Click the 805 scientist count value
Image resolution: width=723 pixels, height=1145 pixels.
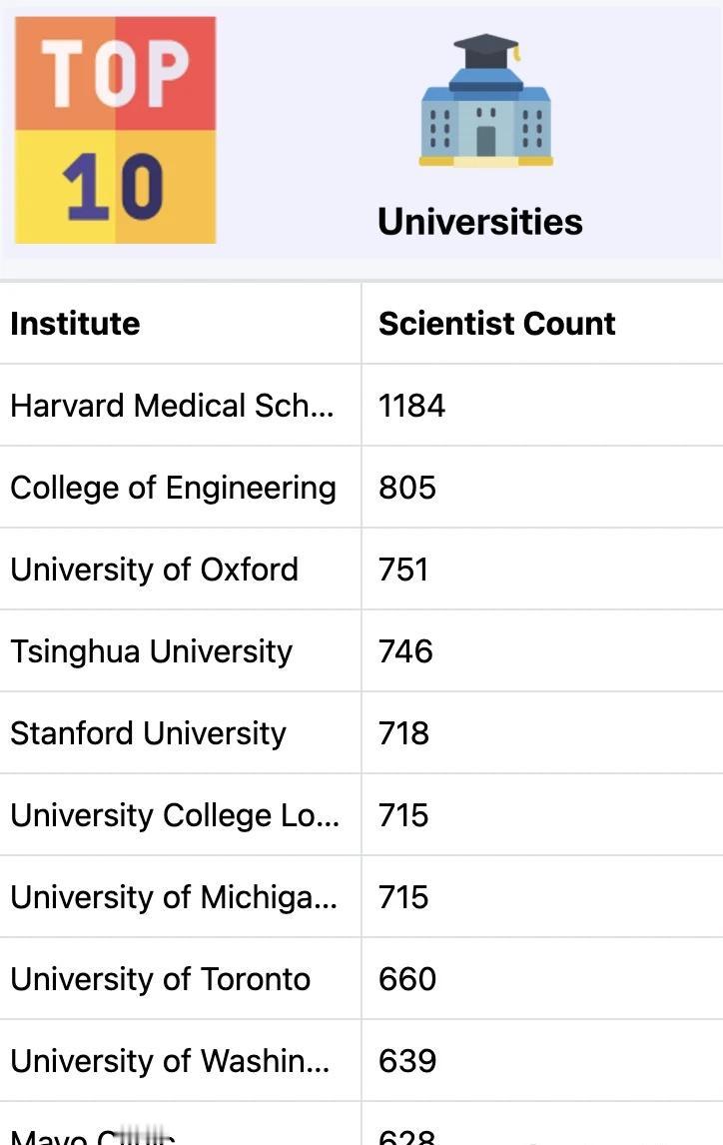(407, 488)
